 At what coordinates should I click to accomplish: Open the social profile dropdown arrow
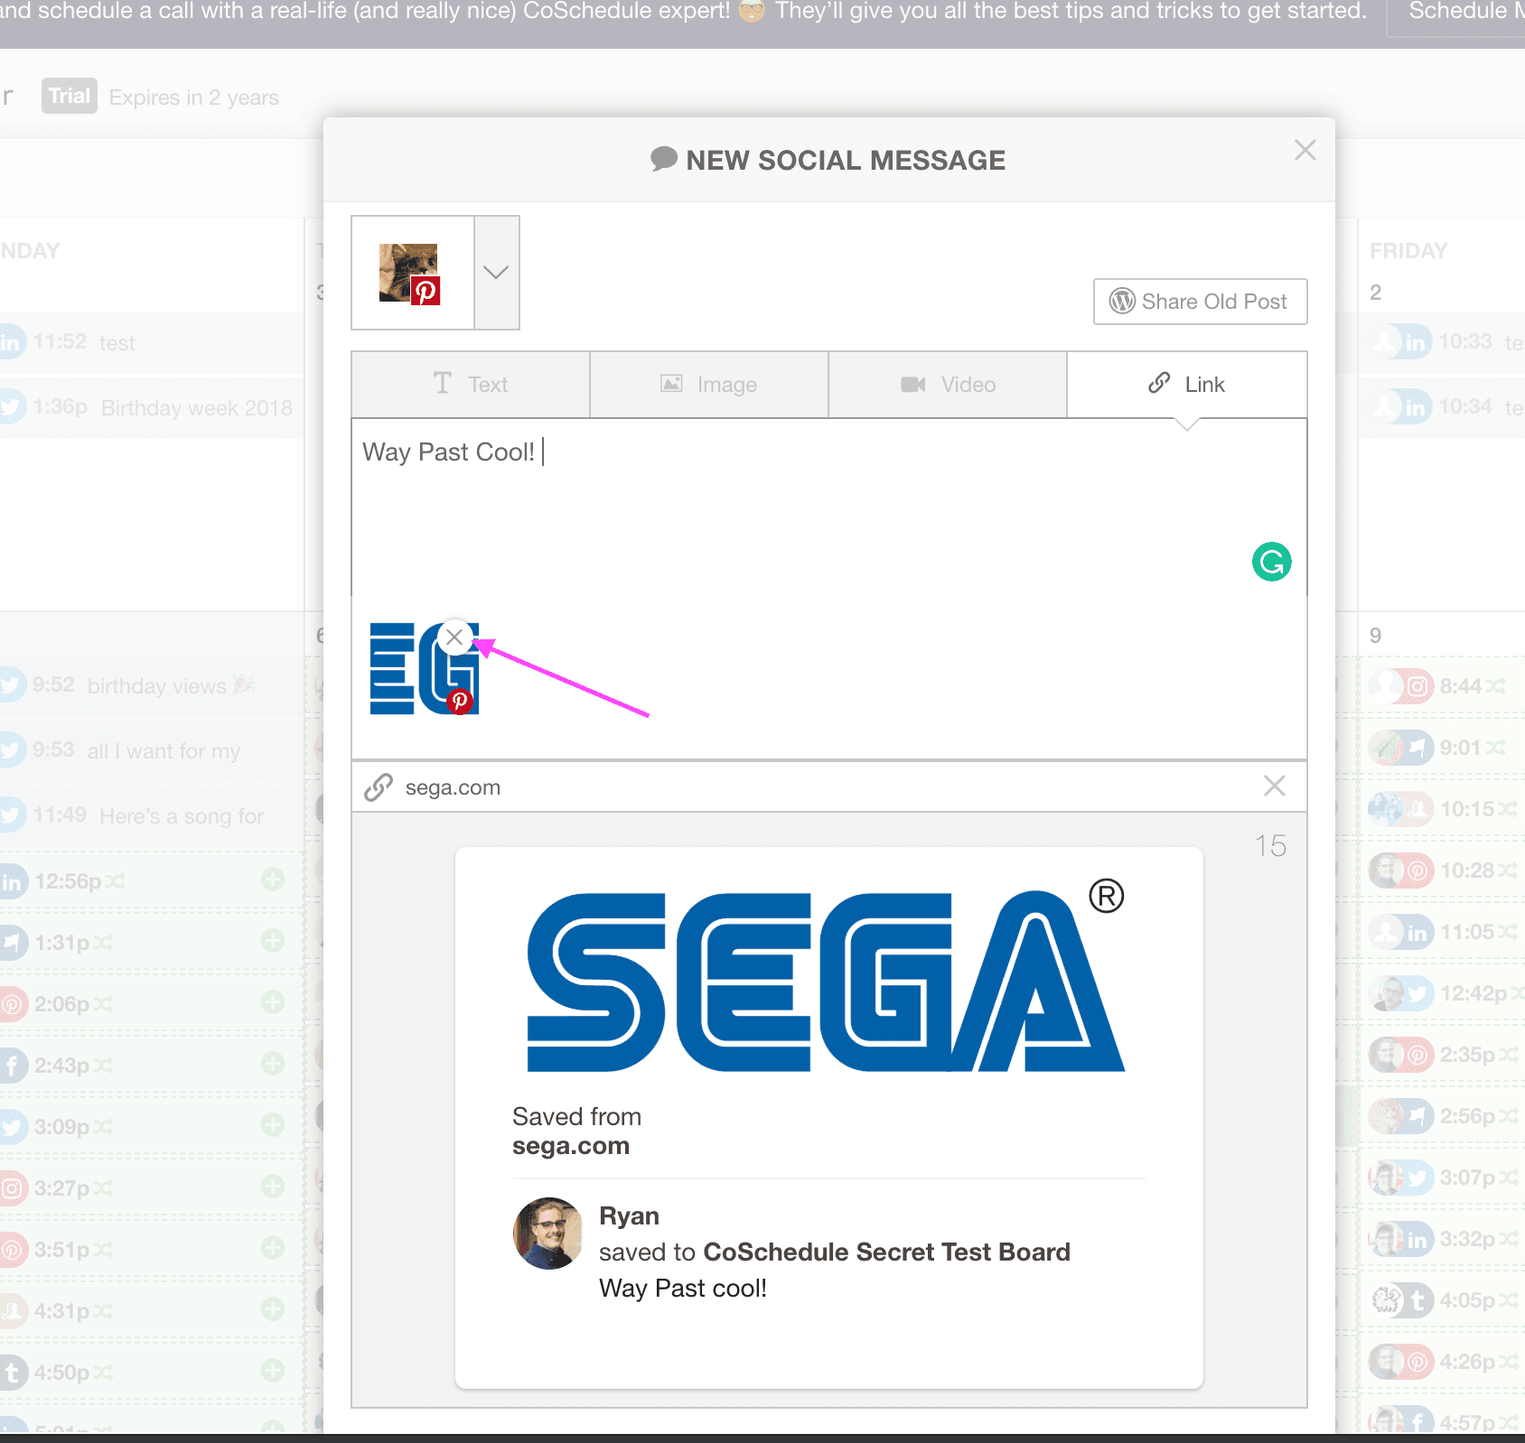(x=496, y=273)
